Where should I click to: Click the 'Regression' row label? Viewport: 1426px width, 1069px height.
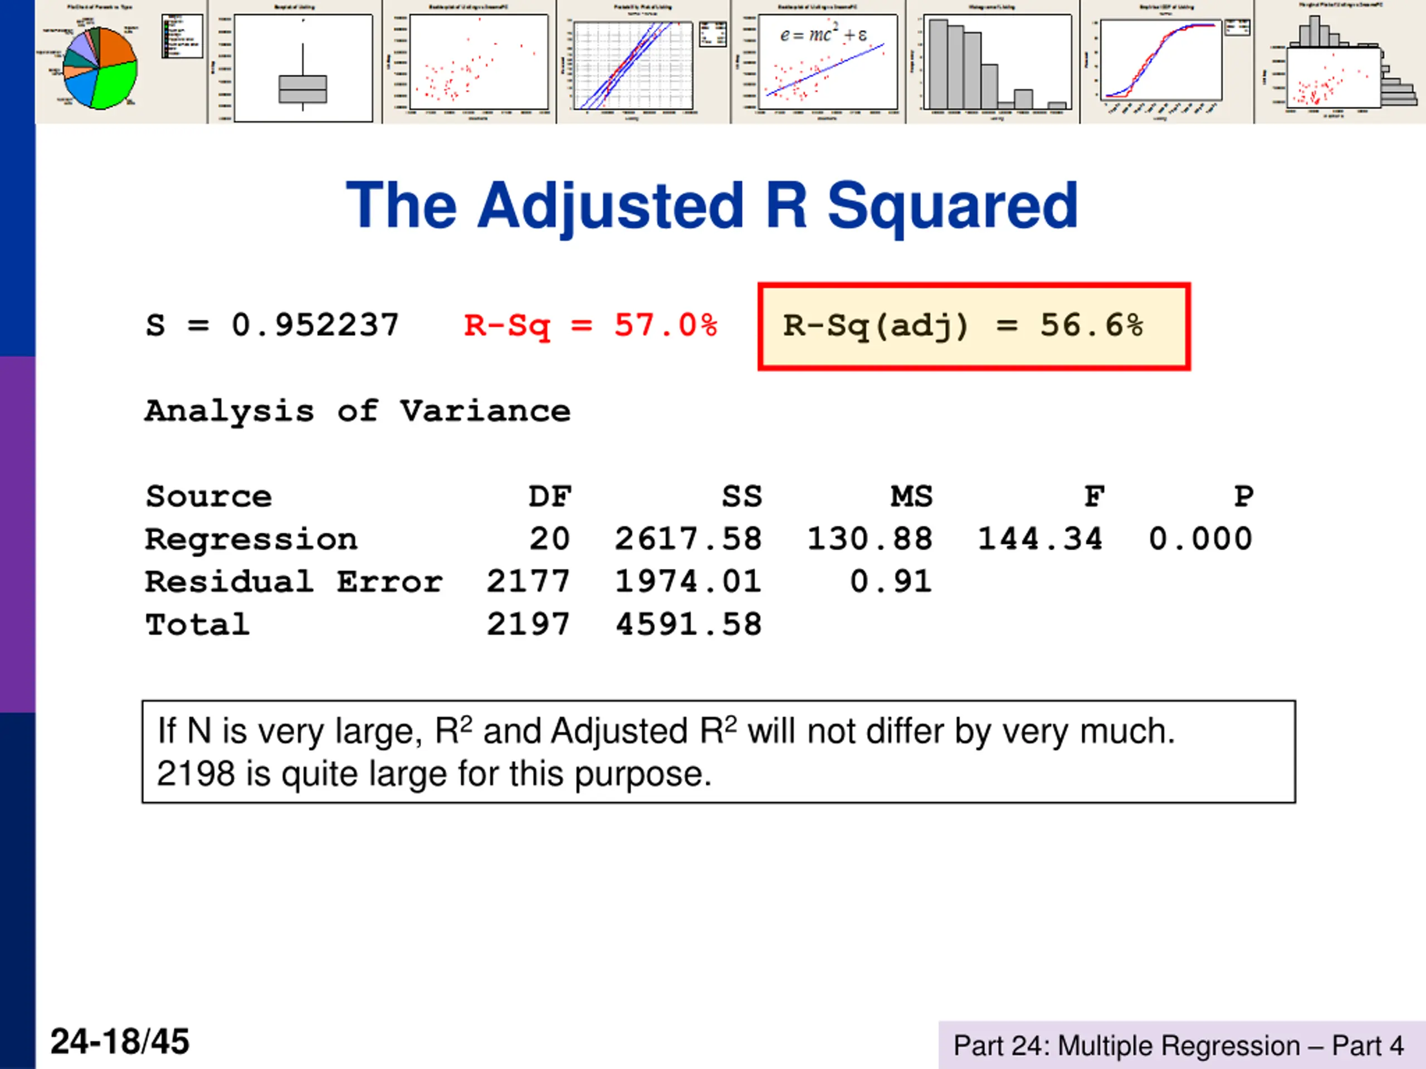251,540
